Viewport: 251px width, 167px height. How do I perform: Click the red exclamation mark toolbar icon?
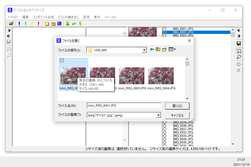(38, 24)
